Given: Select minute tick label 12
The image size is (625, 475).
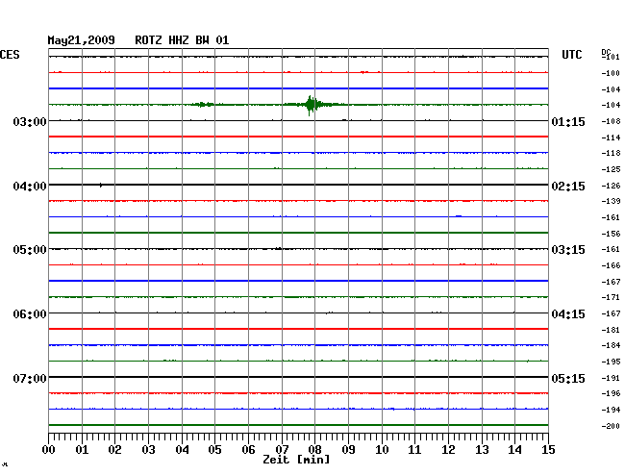Looking at the screenshot, I should pos(448,449).
